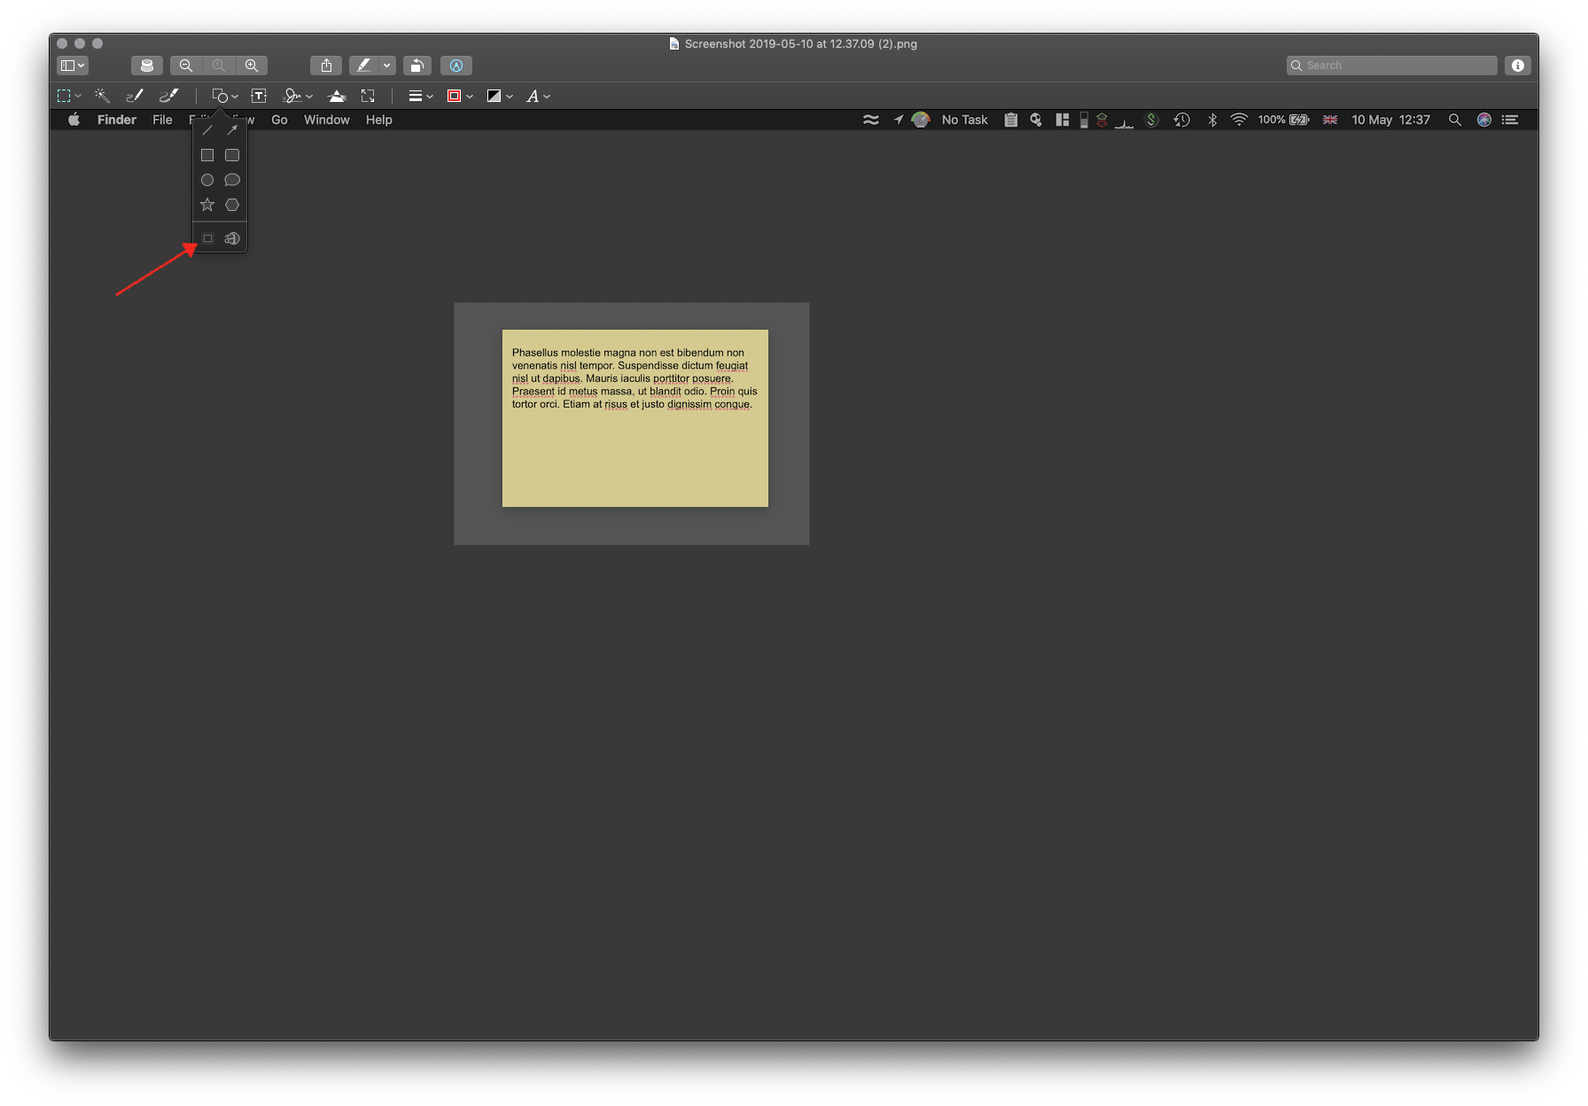The height and width of the screenshot is (1106, 1588).
Task: Click the stamp-shaped button beside zoom controls
Action: click(147, 66)
